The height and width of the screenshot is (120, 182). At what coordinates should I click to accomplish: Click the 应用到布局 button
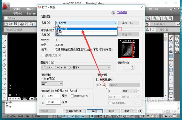point(74,111)
